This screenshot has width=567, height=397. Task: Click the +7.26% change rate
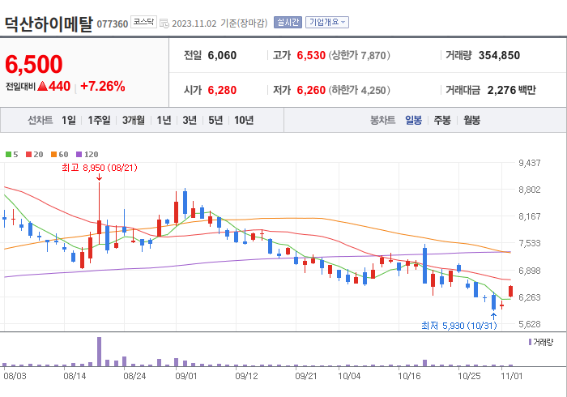[x=103, y=86]
